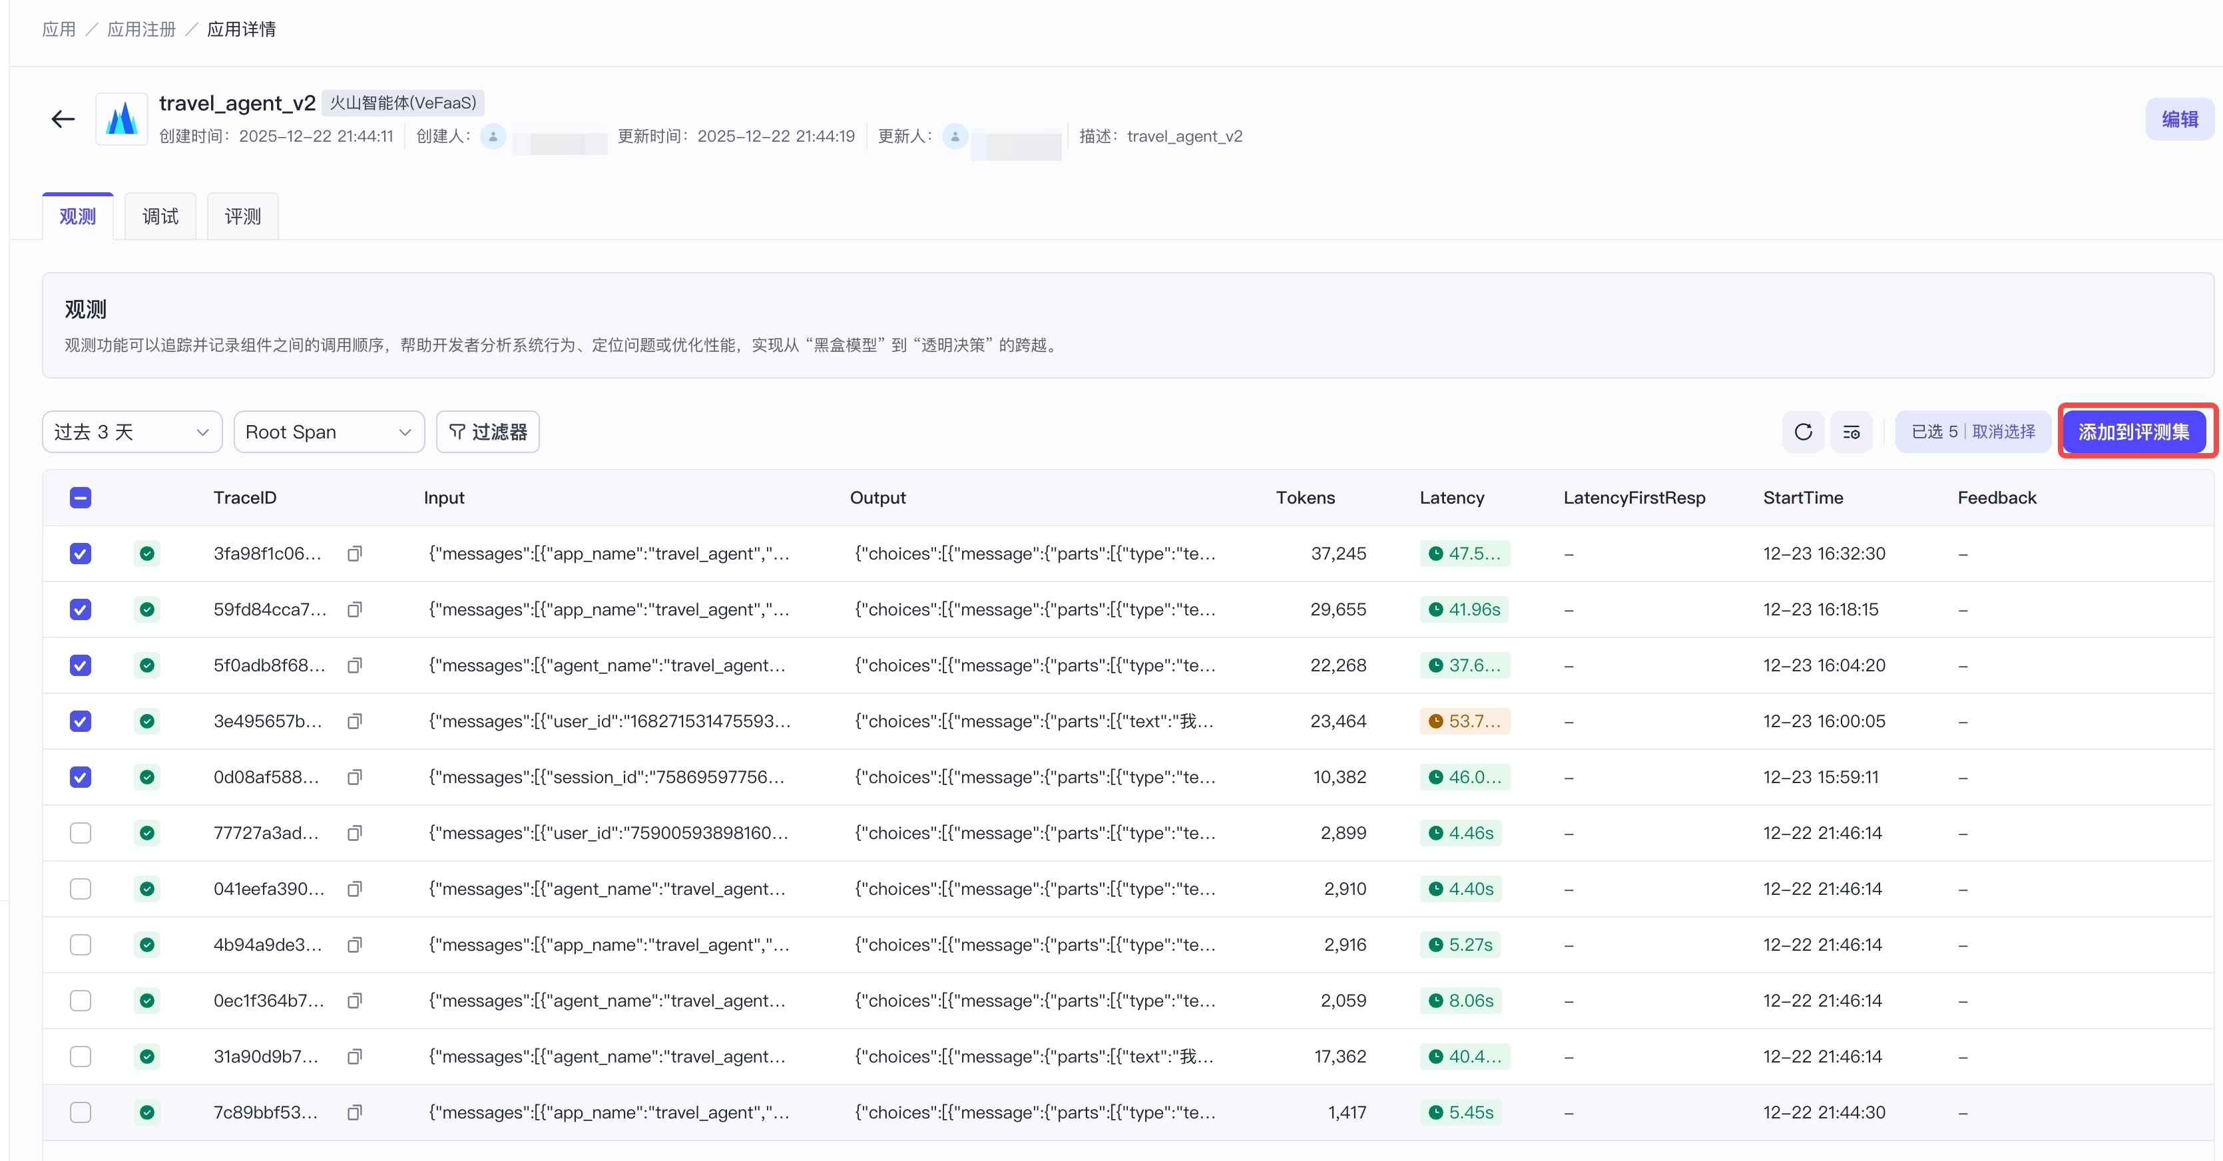
Task: Toggle the select-all header checkbox
Action: [x=81, y=498]
